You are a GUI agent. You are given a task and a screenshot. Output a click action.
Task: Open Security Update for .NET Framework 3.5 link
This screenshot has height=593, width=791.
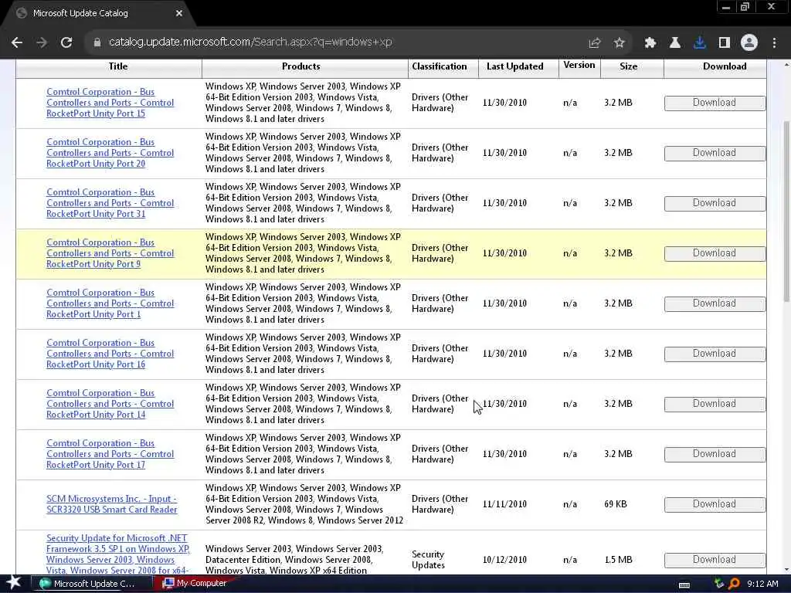[x=117, y=554]
